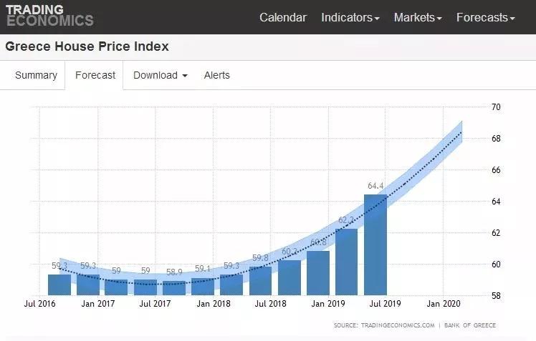Switch to the Summary tab
The height and width of the screenshot is (341, 536).
[36, 75]
